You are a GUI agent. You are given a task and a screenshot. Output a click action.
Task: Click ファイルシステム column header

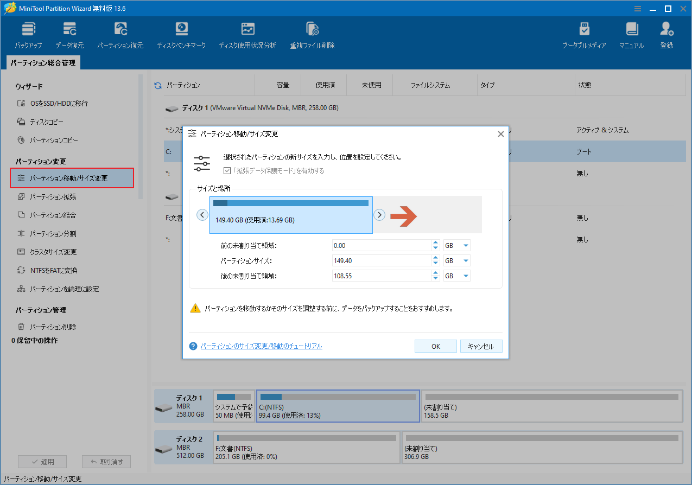[430, 85]
